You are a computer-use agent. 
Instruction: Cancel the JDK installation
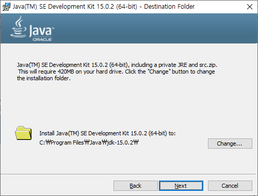point(230,186)
